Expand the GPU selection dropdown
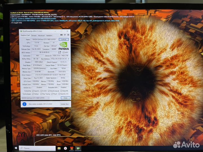Viewport: 203px width, 152px height. (48, 98)
